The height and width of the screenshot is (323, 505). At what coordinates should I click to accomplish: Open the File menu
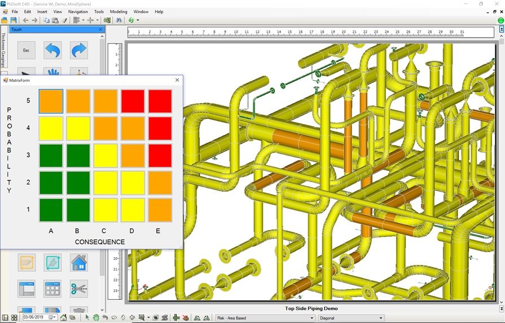click(15, 12)
